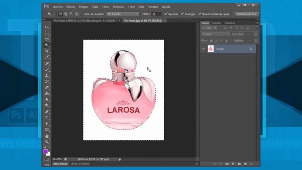
Task: Toggle lock all padlock icon
Action: click(226, 41)
